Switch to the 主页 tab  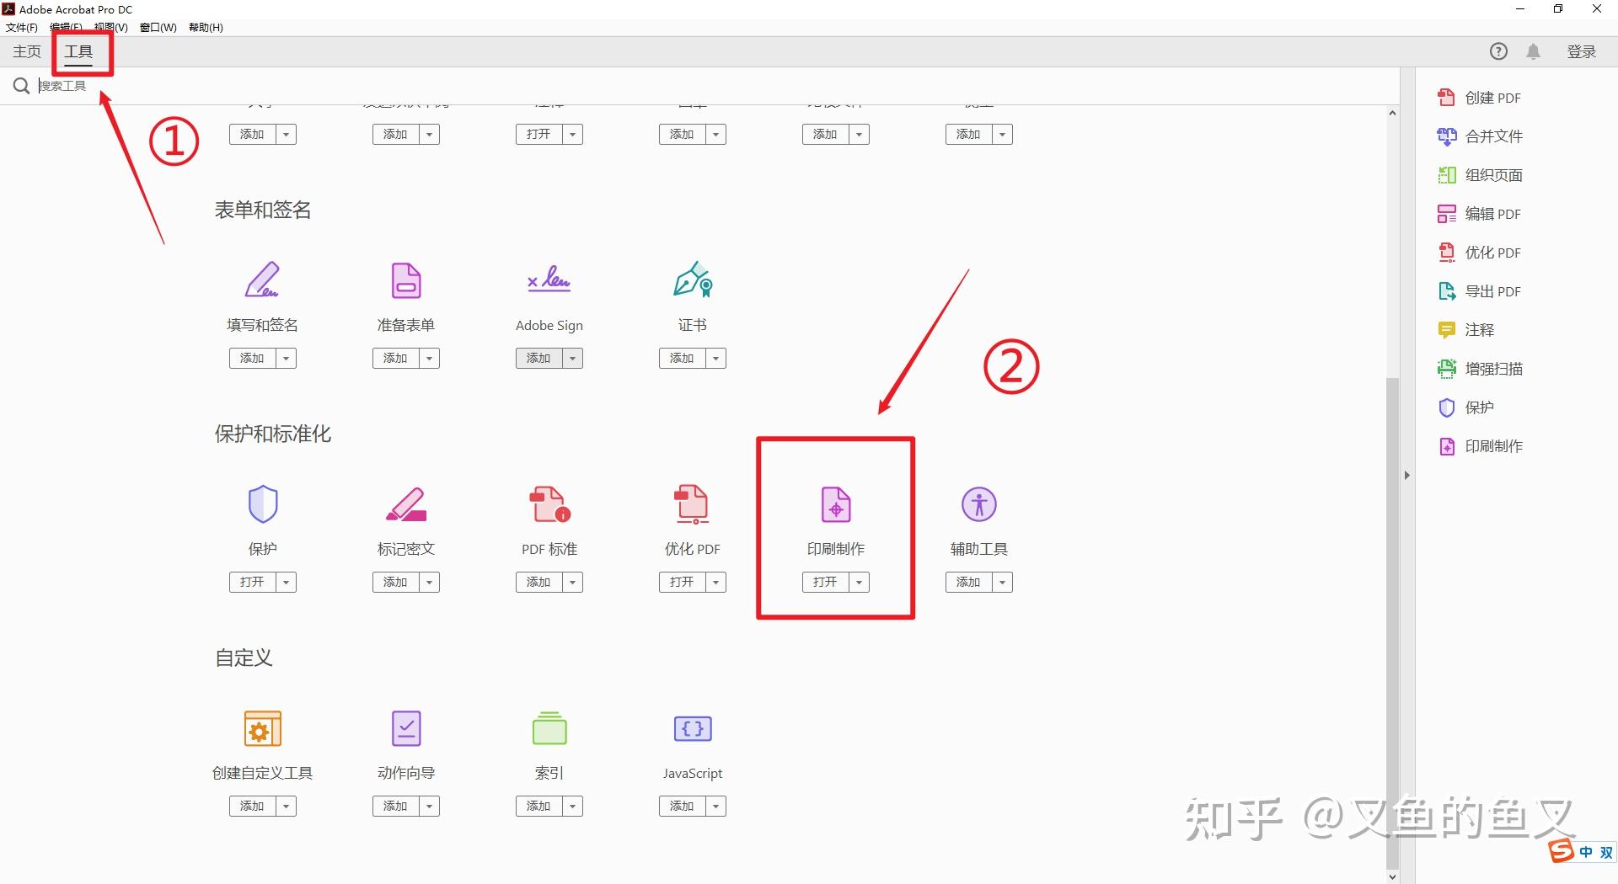[27, 51]
